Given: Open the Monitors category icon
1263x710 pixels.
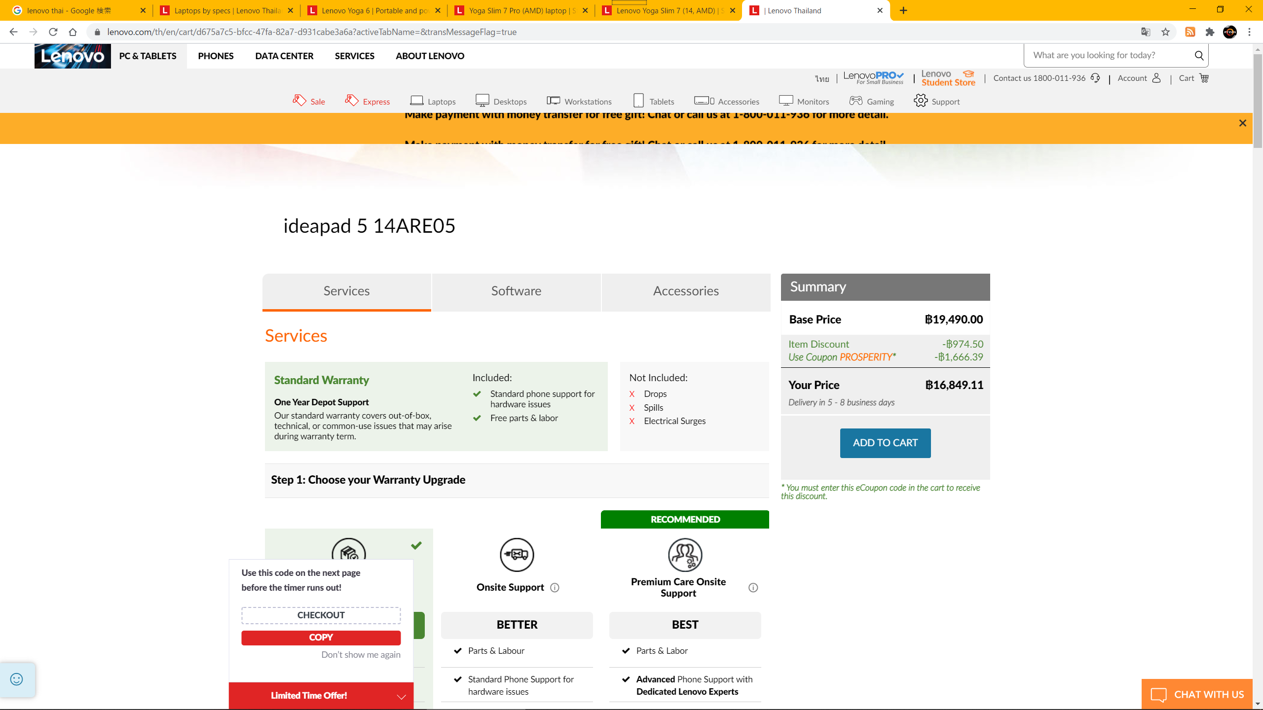Looking at the screenshot, I should 786,101.
